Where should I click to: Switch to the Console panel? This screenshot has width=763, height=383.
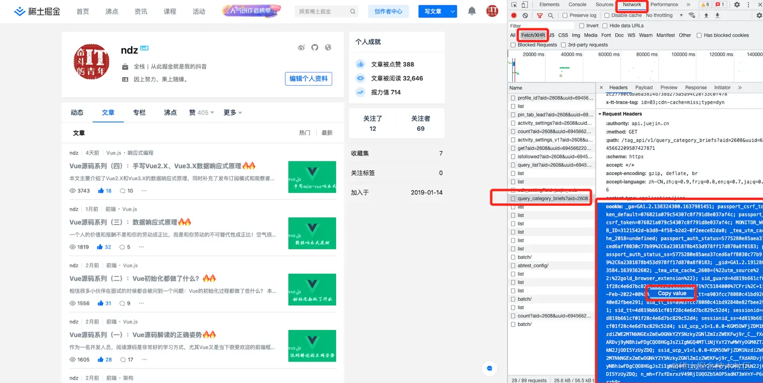577,5
